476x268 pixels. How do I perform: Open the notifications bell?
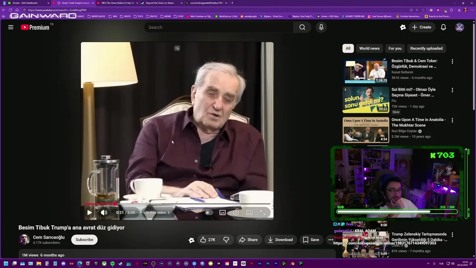click(x=443, y=27)
